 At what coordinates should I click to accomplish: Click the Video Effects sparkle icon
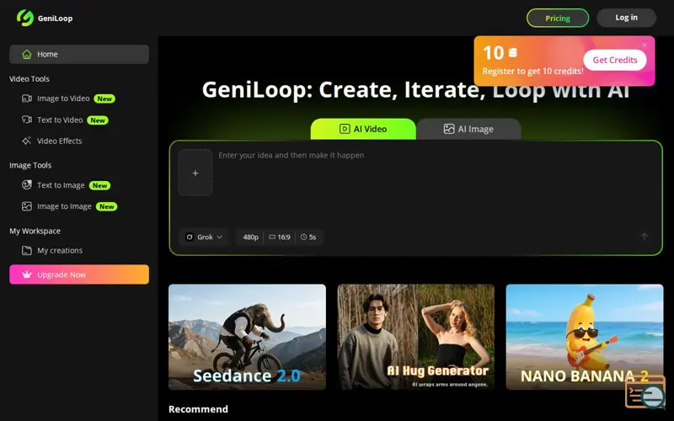click(x=27, y=141)
